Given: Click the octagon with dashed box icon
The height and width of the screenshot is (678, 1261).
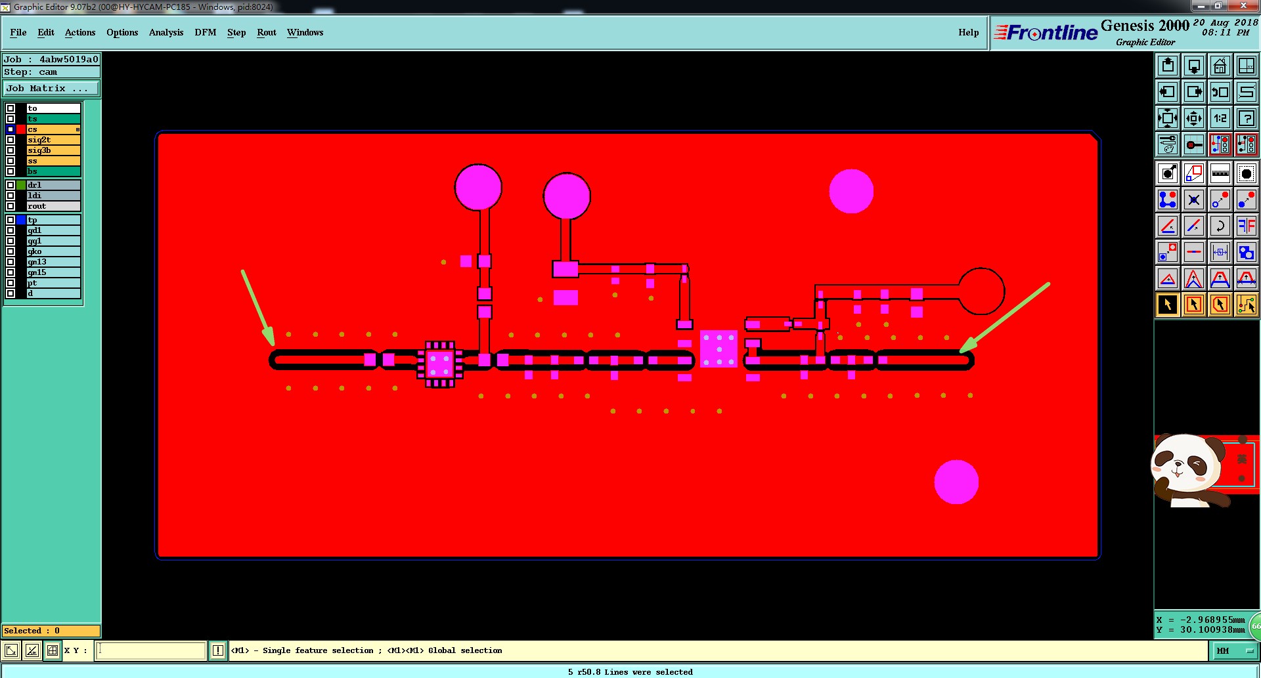Looking at the screenshot, I should pyautogui.click(x=1247, y=173).
